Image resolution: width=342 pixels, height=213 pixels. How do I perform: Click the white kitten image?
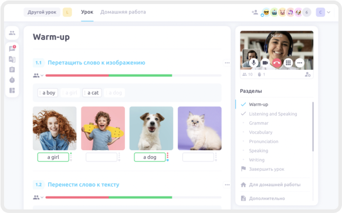(x=199, y=129)
